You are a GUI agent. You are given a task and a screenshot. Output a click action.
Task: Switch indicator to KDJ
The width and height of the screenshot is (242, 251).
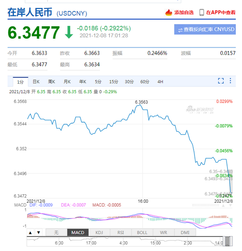click(99, 233)
